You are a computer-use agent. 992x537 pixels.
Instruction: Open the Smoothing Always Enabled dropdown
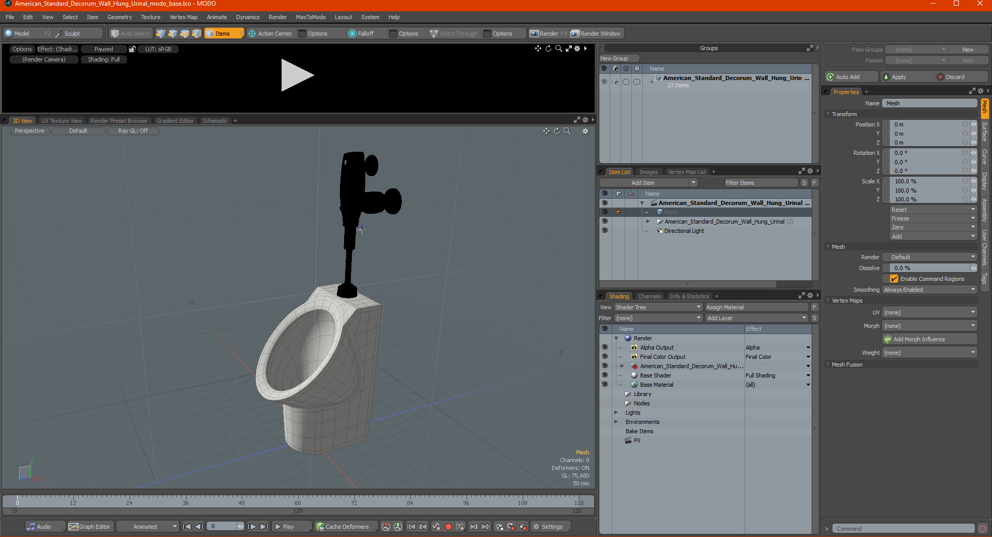tap(929, 290)
